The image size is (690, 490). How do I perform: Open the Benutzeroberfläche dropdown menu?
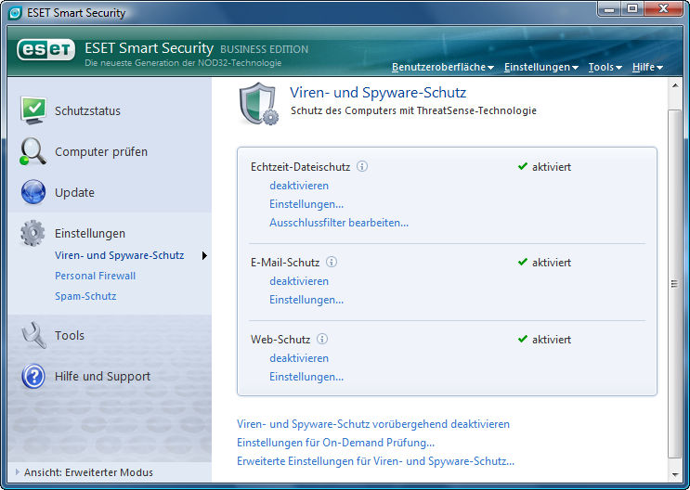click(x=443, y=67)
